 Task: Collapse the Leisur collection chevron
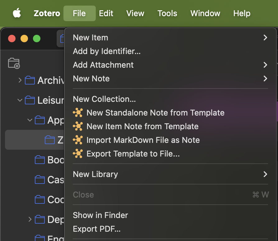pyautogui.click(x=20, y=100)
